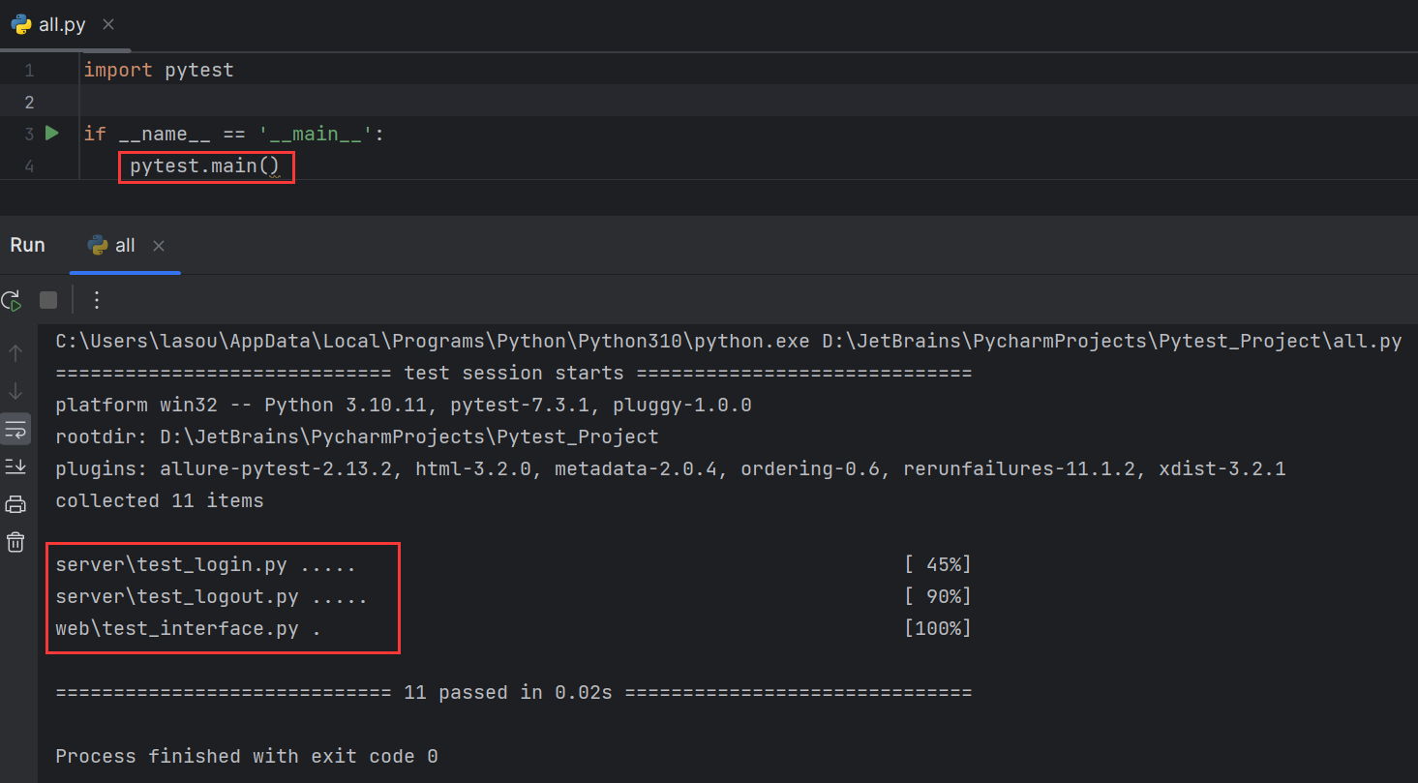This screenshot has width=1418, height=783.
Task: Close the all.py editor tab
Action: tap(108, 24)
